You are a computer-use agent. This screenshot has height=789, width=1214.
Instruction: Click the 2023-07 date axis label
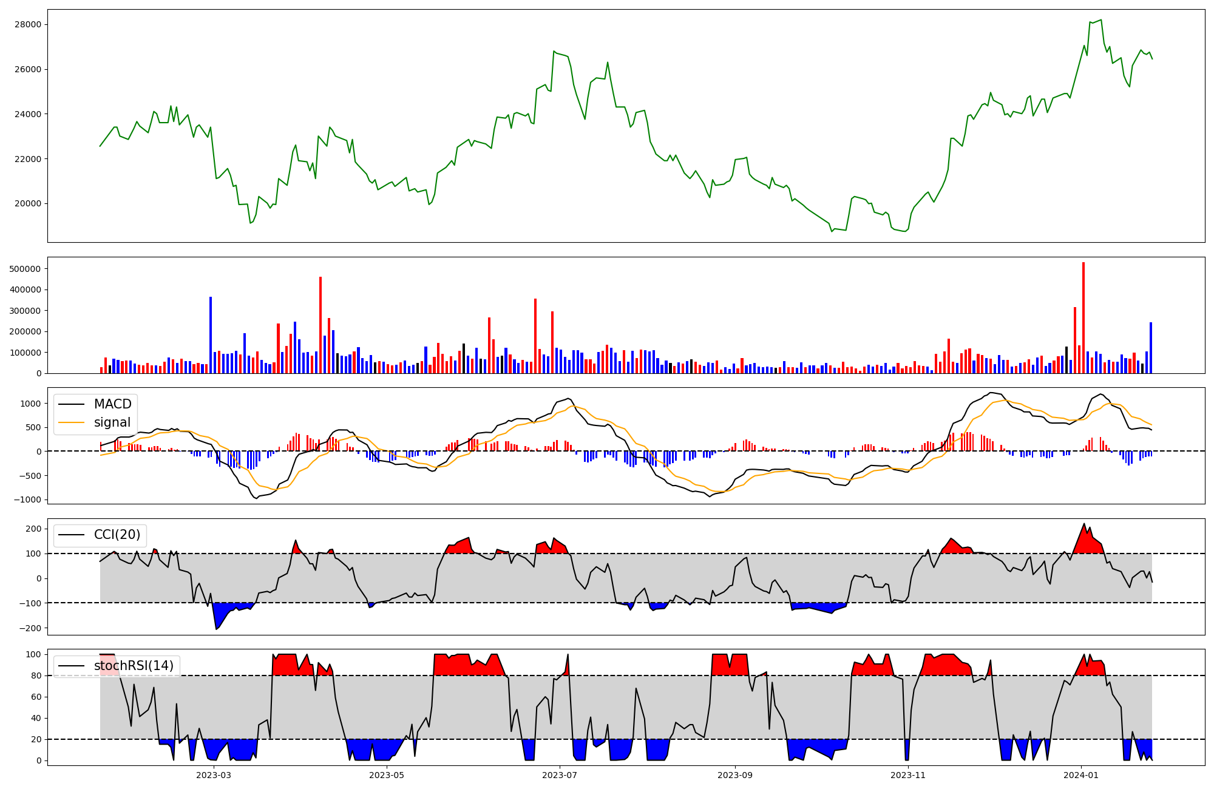tap(560, 775)
